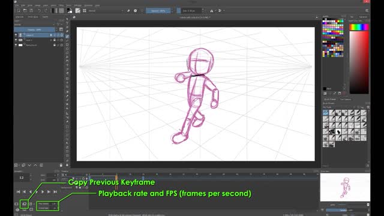Select the shape selection tool at toolbox top
Screen dimensions: 384x216
pos(67,19)
